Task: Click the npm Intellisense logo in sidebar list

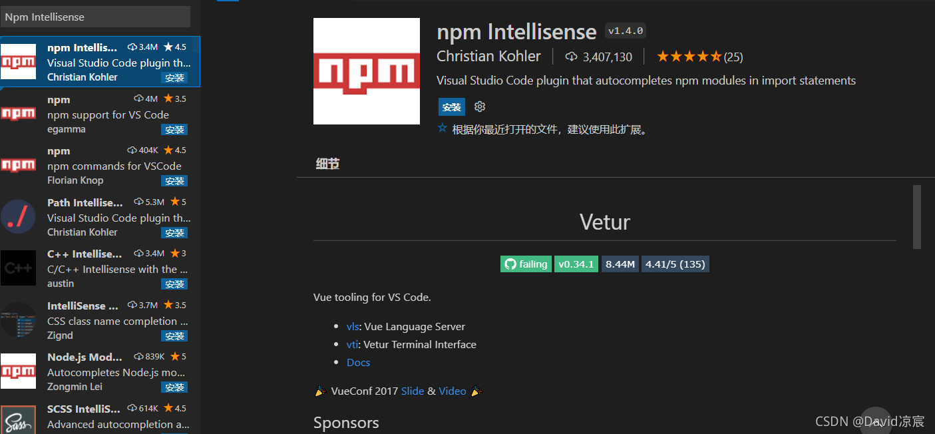Action: 19,62
